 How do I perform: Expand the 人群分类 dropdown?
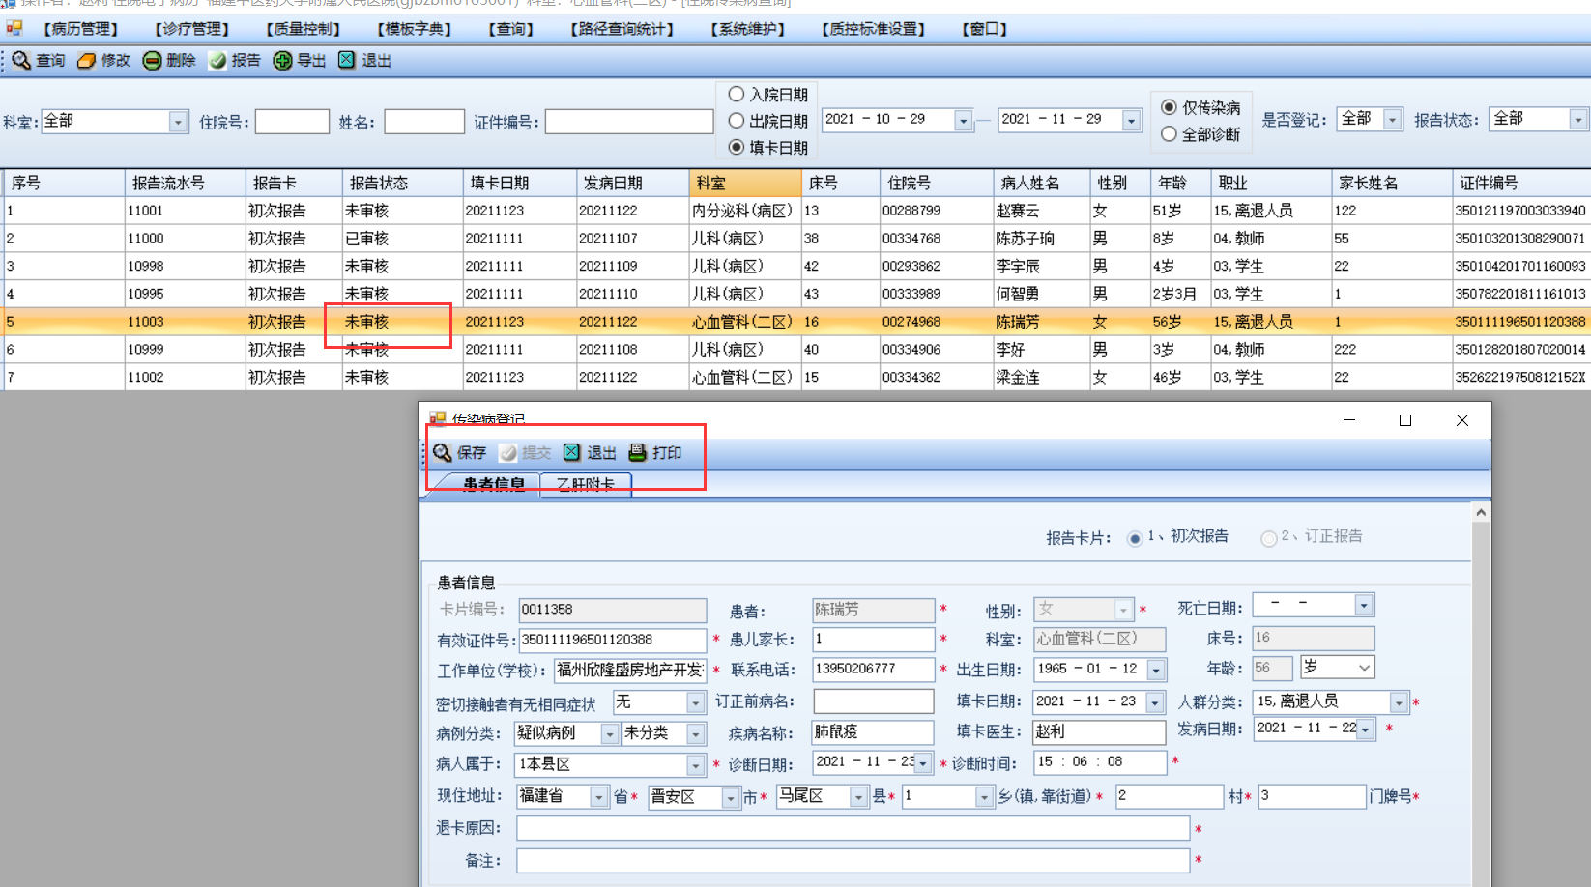[1399, 702]
